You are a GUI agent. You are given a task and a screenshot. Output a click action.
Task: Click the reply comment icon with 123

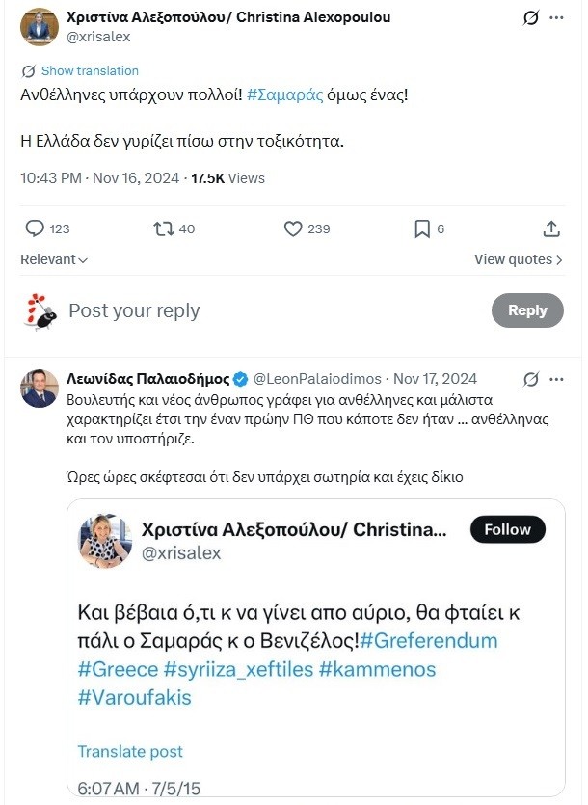click(x=35, y=228)
